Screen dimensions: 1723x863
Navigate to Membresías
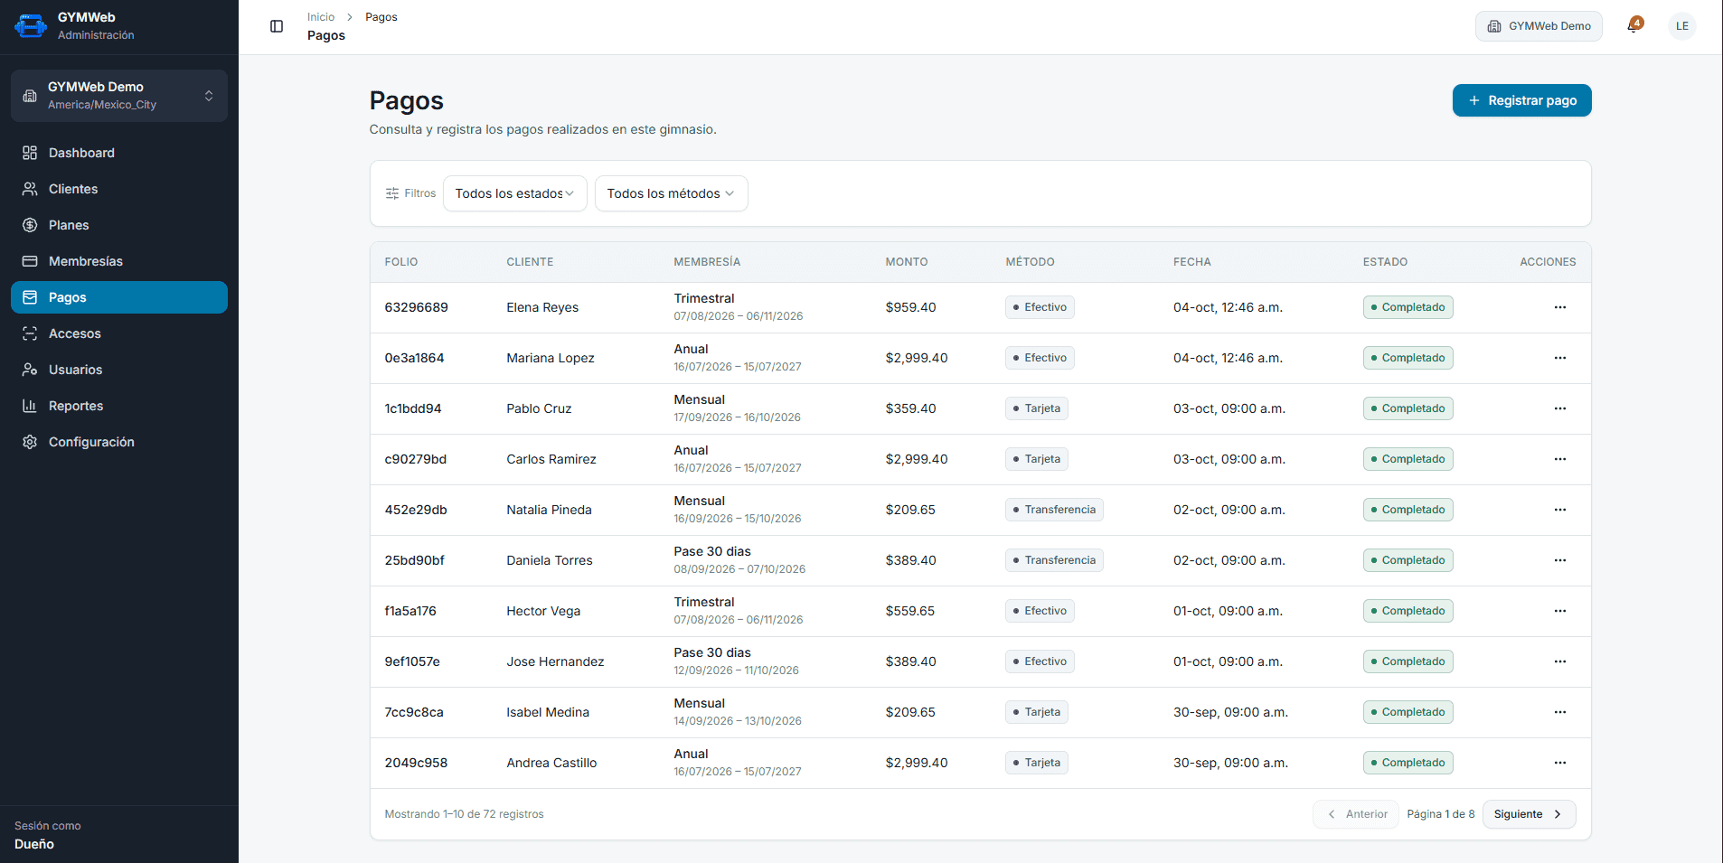[119, 261]
